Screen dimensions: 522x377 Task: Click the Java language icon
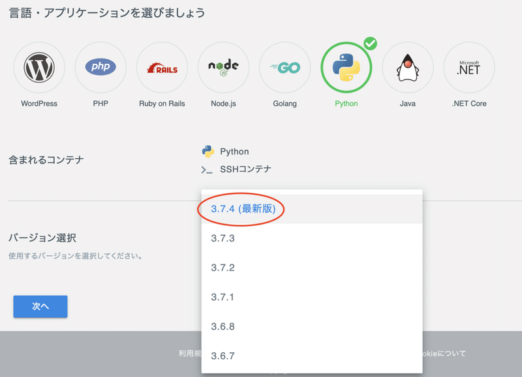click(x=407, y=67)
